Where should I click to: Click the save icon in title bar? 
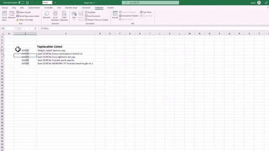click(x=27, y=3)
